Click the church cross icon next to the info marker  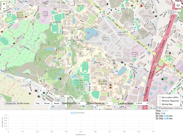tap(114, 63)
